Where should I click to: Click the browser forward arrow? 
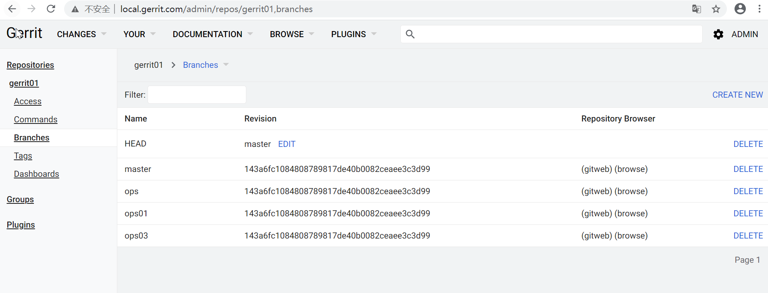coord(31,9)
